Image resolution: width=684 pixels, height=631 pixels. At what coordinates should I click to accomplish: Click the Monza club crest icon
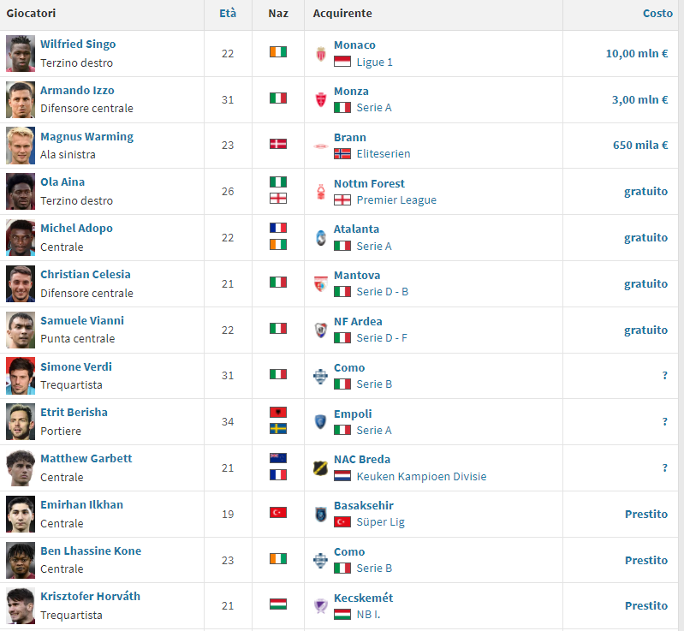click(321, 99)
